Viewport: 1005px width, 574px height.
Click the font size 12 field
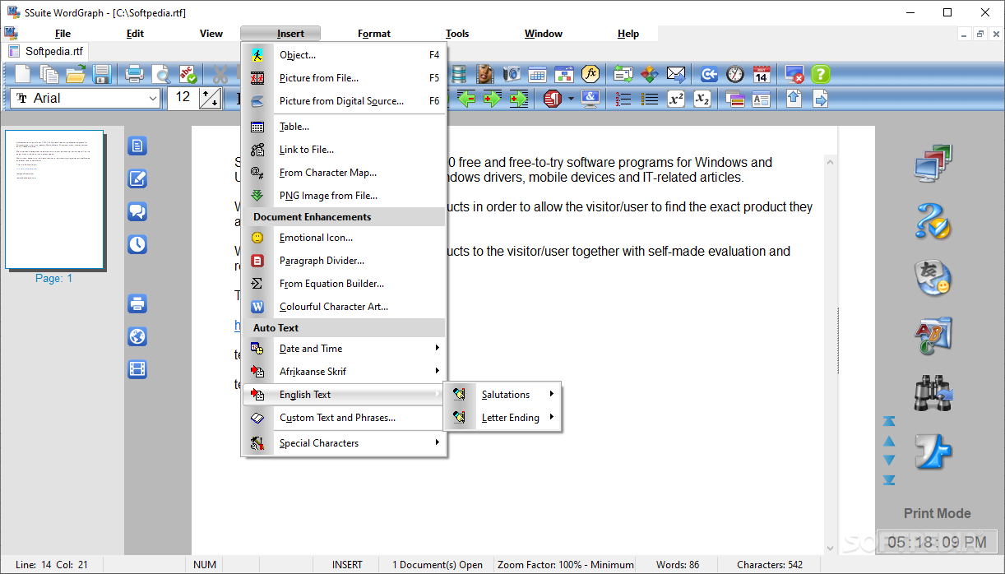click(x=183, y=99)
